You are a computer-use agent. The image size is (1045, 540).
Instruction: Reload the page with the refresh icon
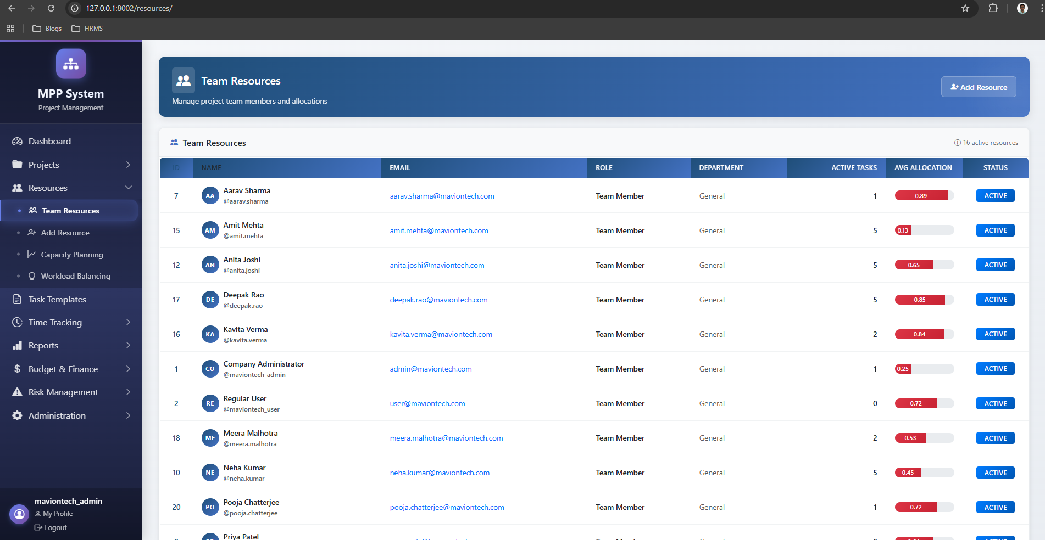pos(51,8)
